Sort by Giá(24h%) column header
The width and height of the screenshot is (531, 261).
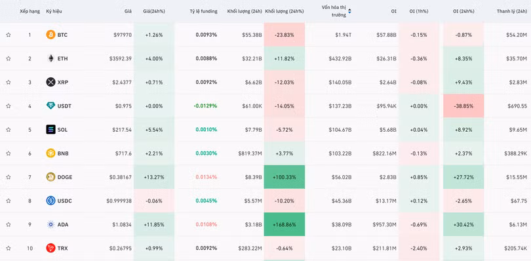[154, 11]
